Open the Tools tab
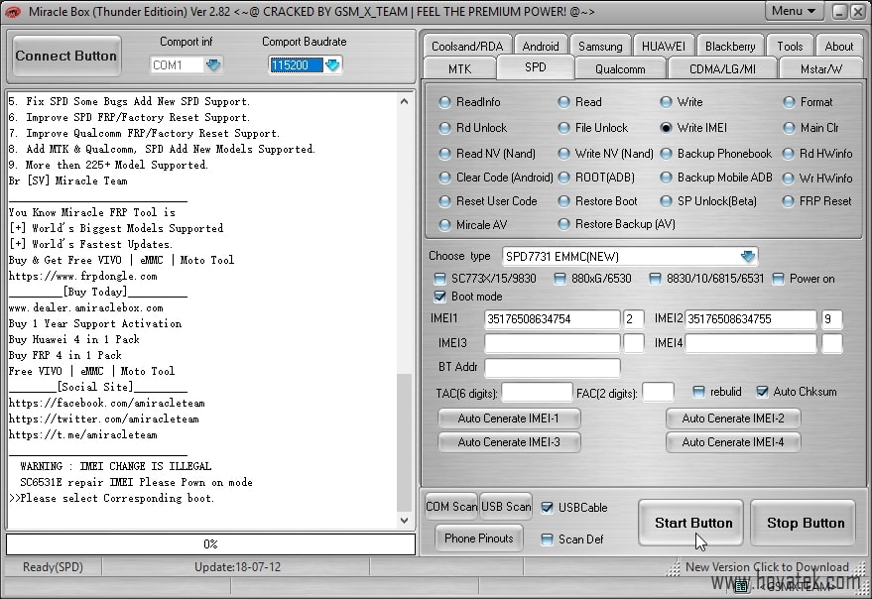The width and height of the screenshot is (872, 599). pos(791,47)
